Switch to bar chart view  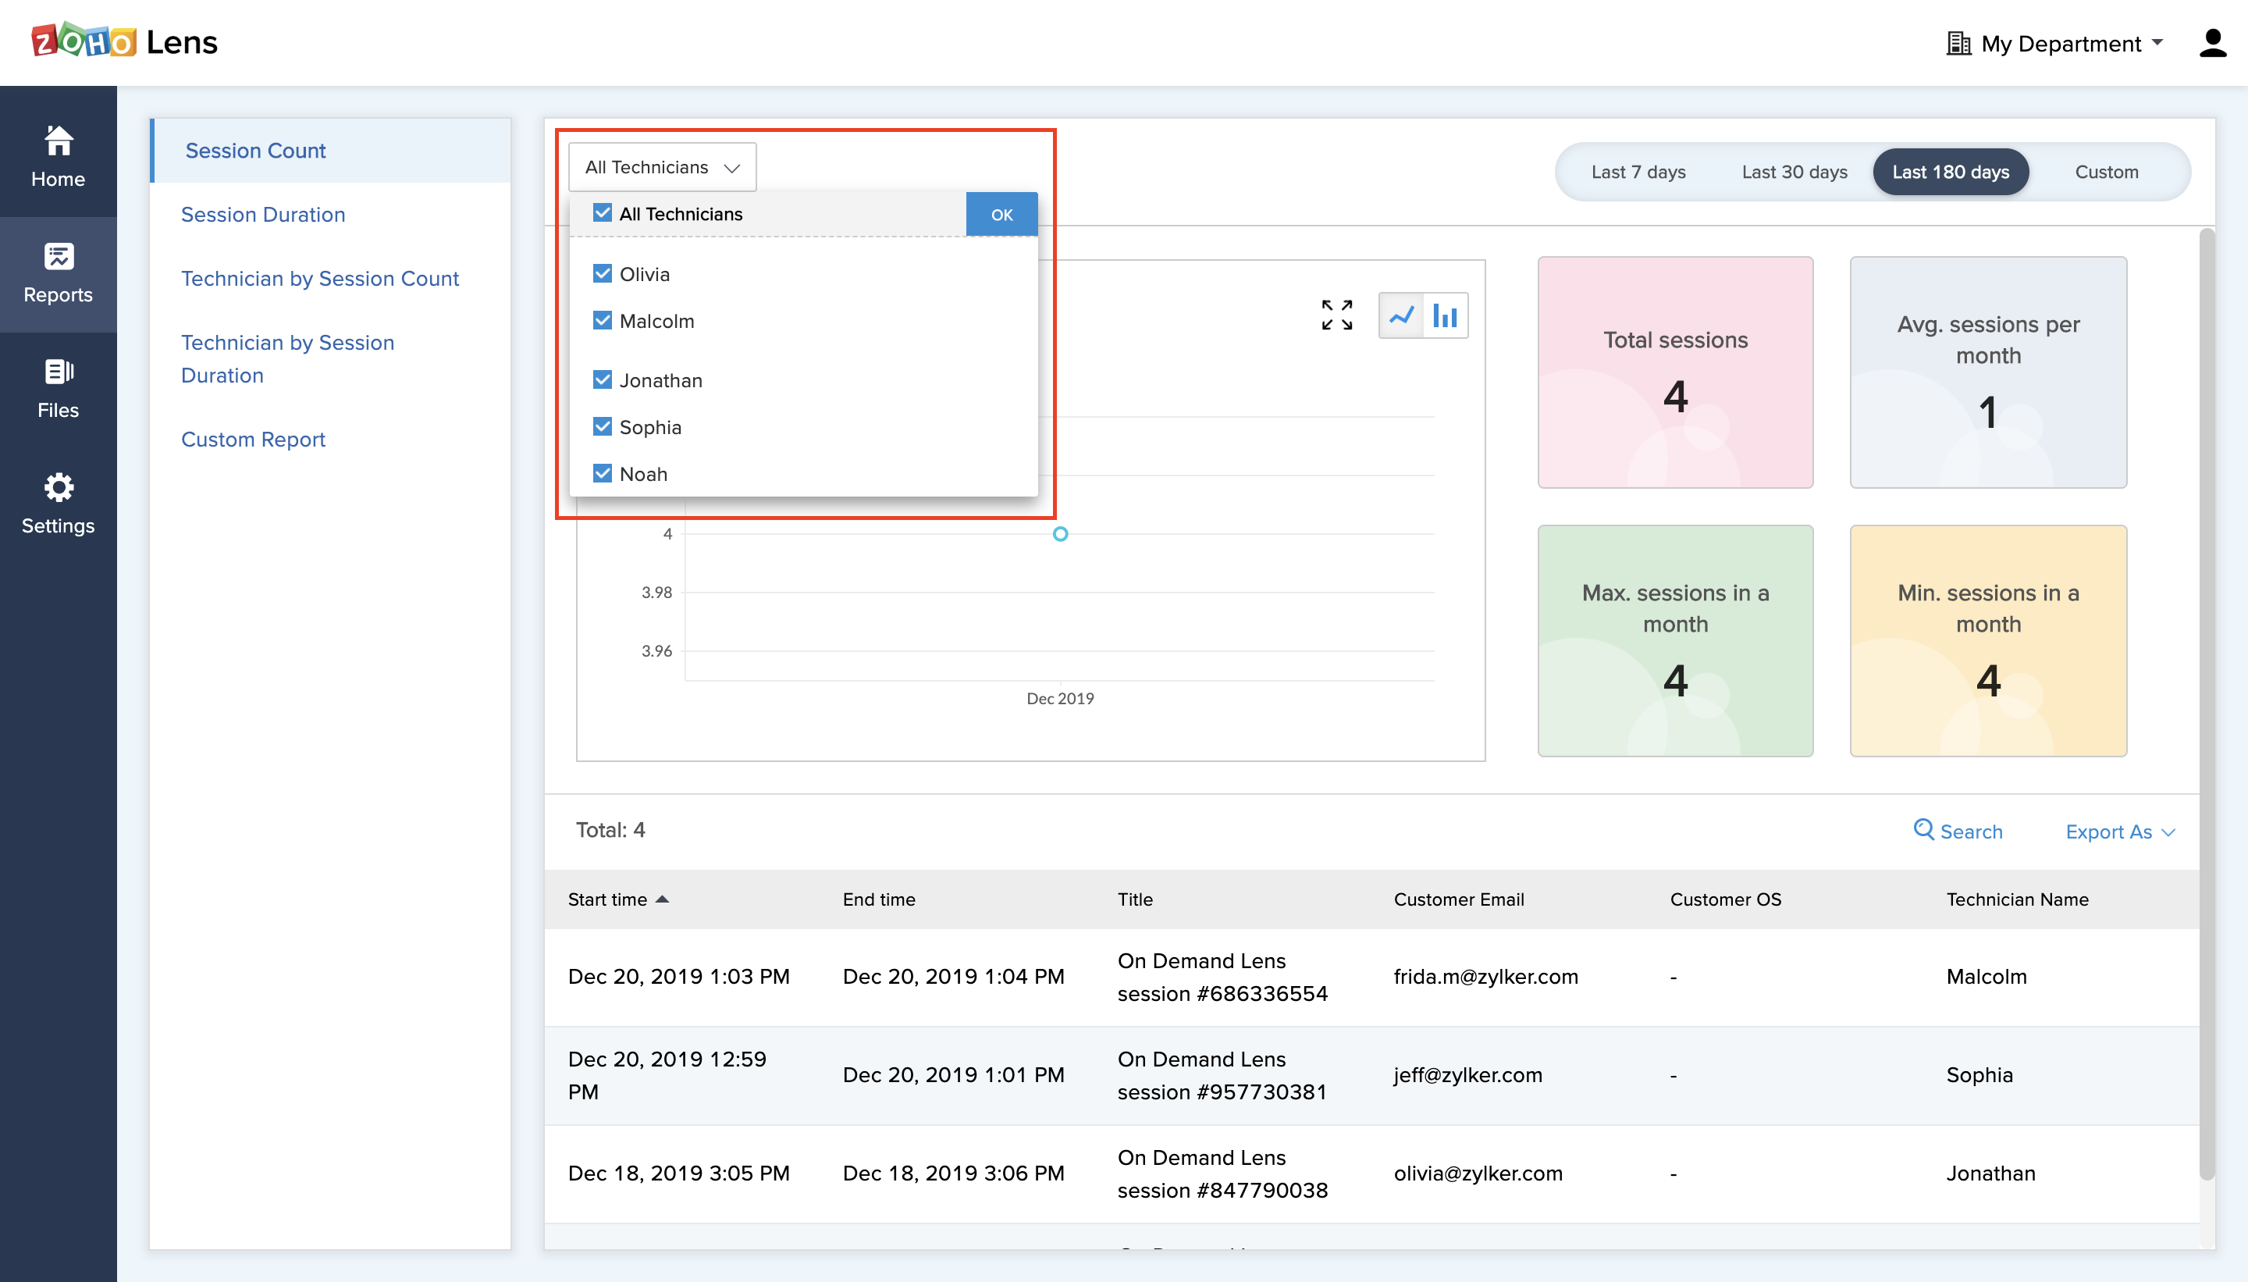tap(1446, 315)
